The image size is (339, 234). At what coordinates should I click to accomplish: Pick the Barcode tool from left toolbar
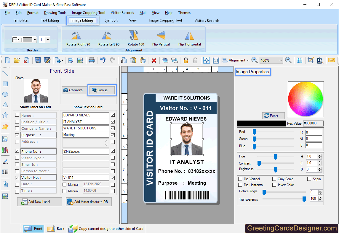pos(5,171)
